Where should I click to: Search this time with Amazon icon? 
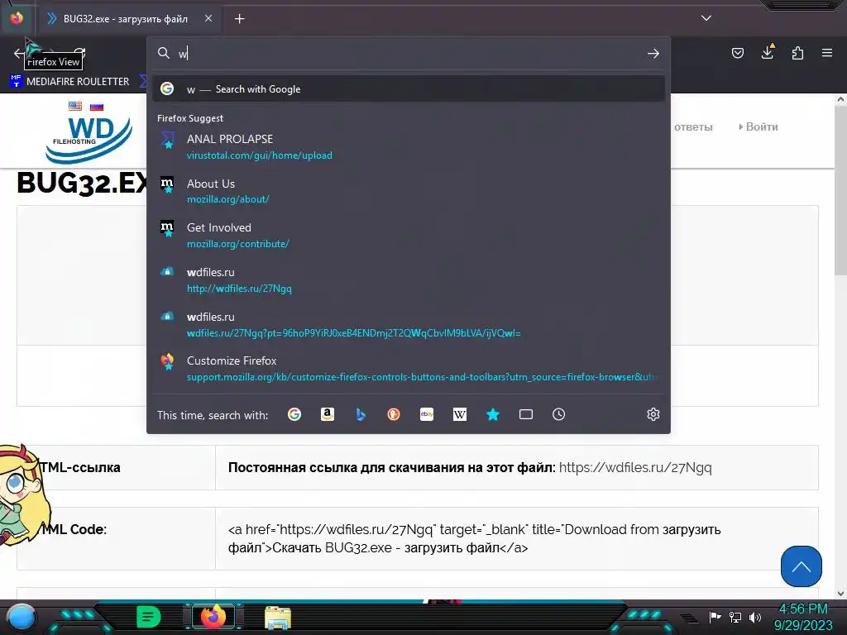328,414
